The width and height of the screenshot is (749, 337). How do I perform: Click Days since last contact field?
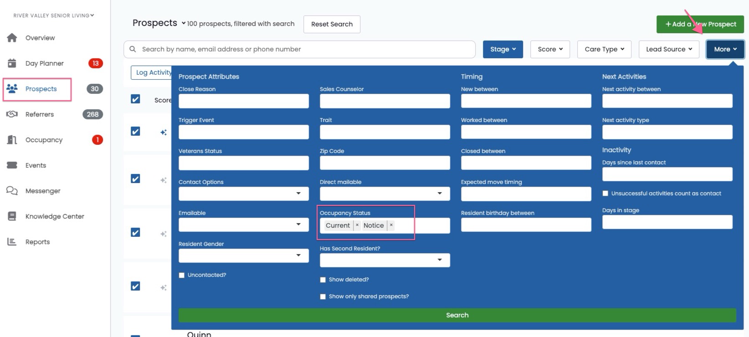[667, 174]
